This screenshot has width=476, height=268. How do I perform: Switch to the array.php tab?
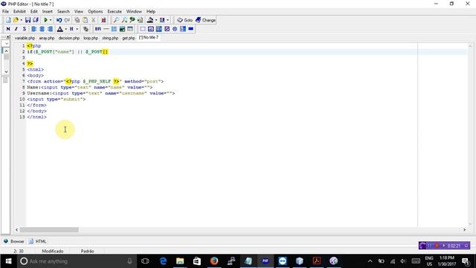coord(47,38)
